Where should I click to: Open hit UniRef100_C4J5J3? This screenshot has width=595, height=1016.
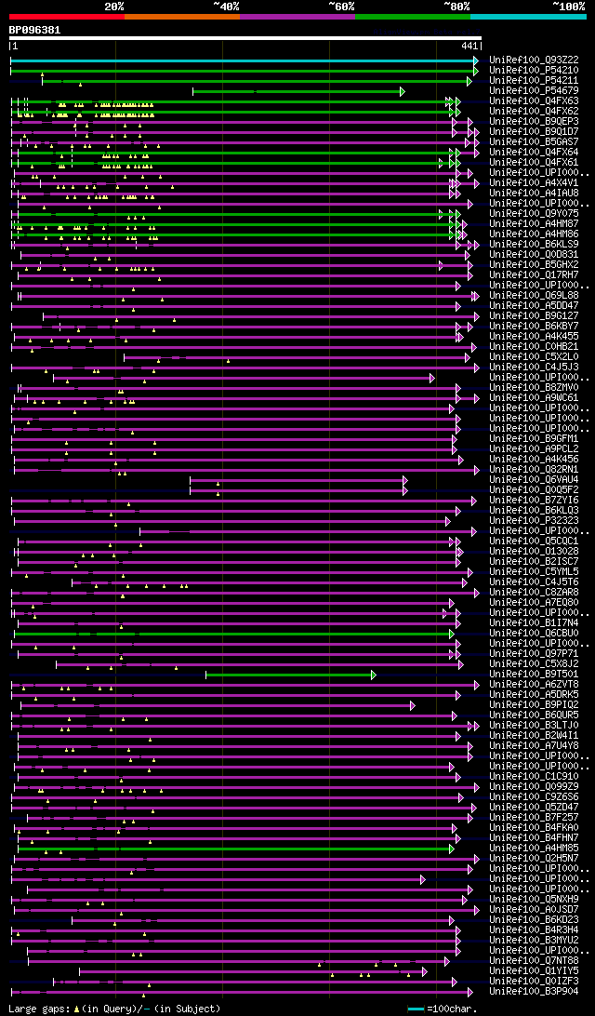click(535, 367)
